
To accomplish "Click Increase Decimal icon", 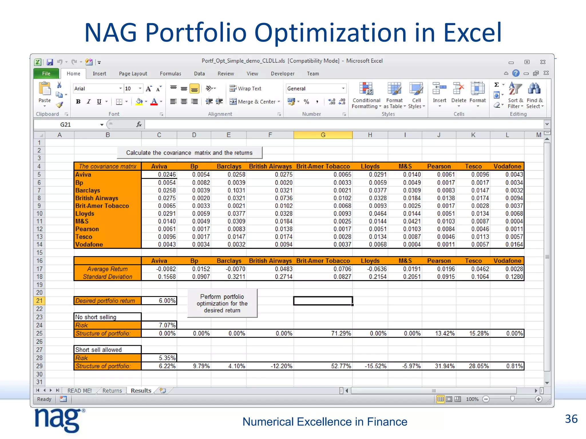I will pyautogui.click(x=332, y=102).
